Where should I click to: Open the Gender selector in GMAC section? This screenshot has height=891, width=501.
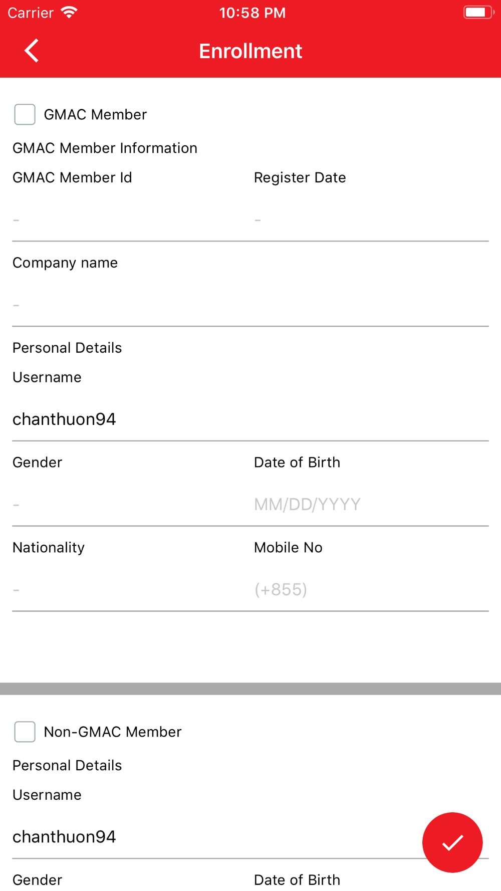[x=125, y=504]
